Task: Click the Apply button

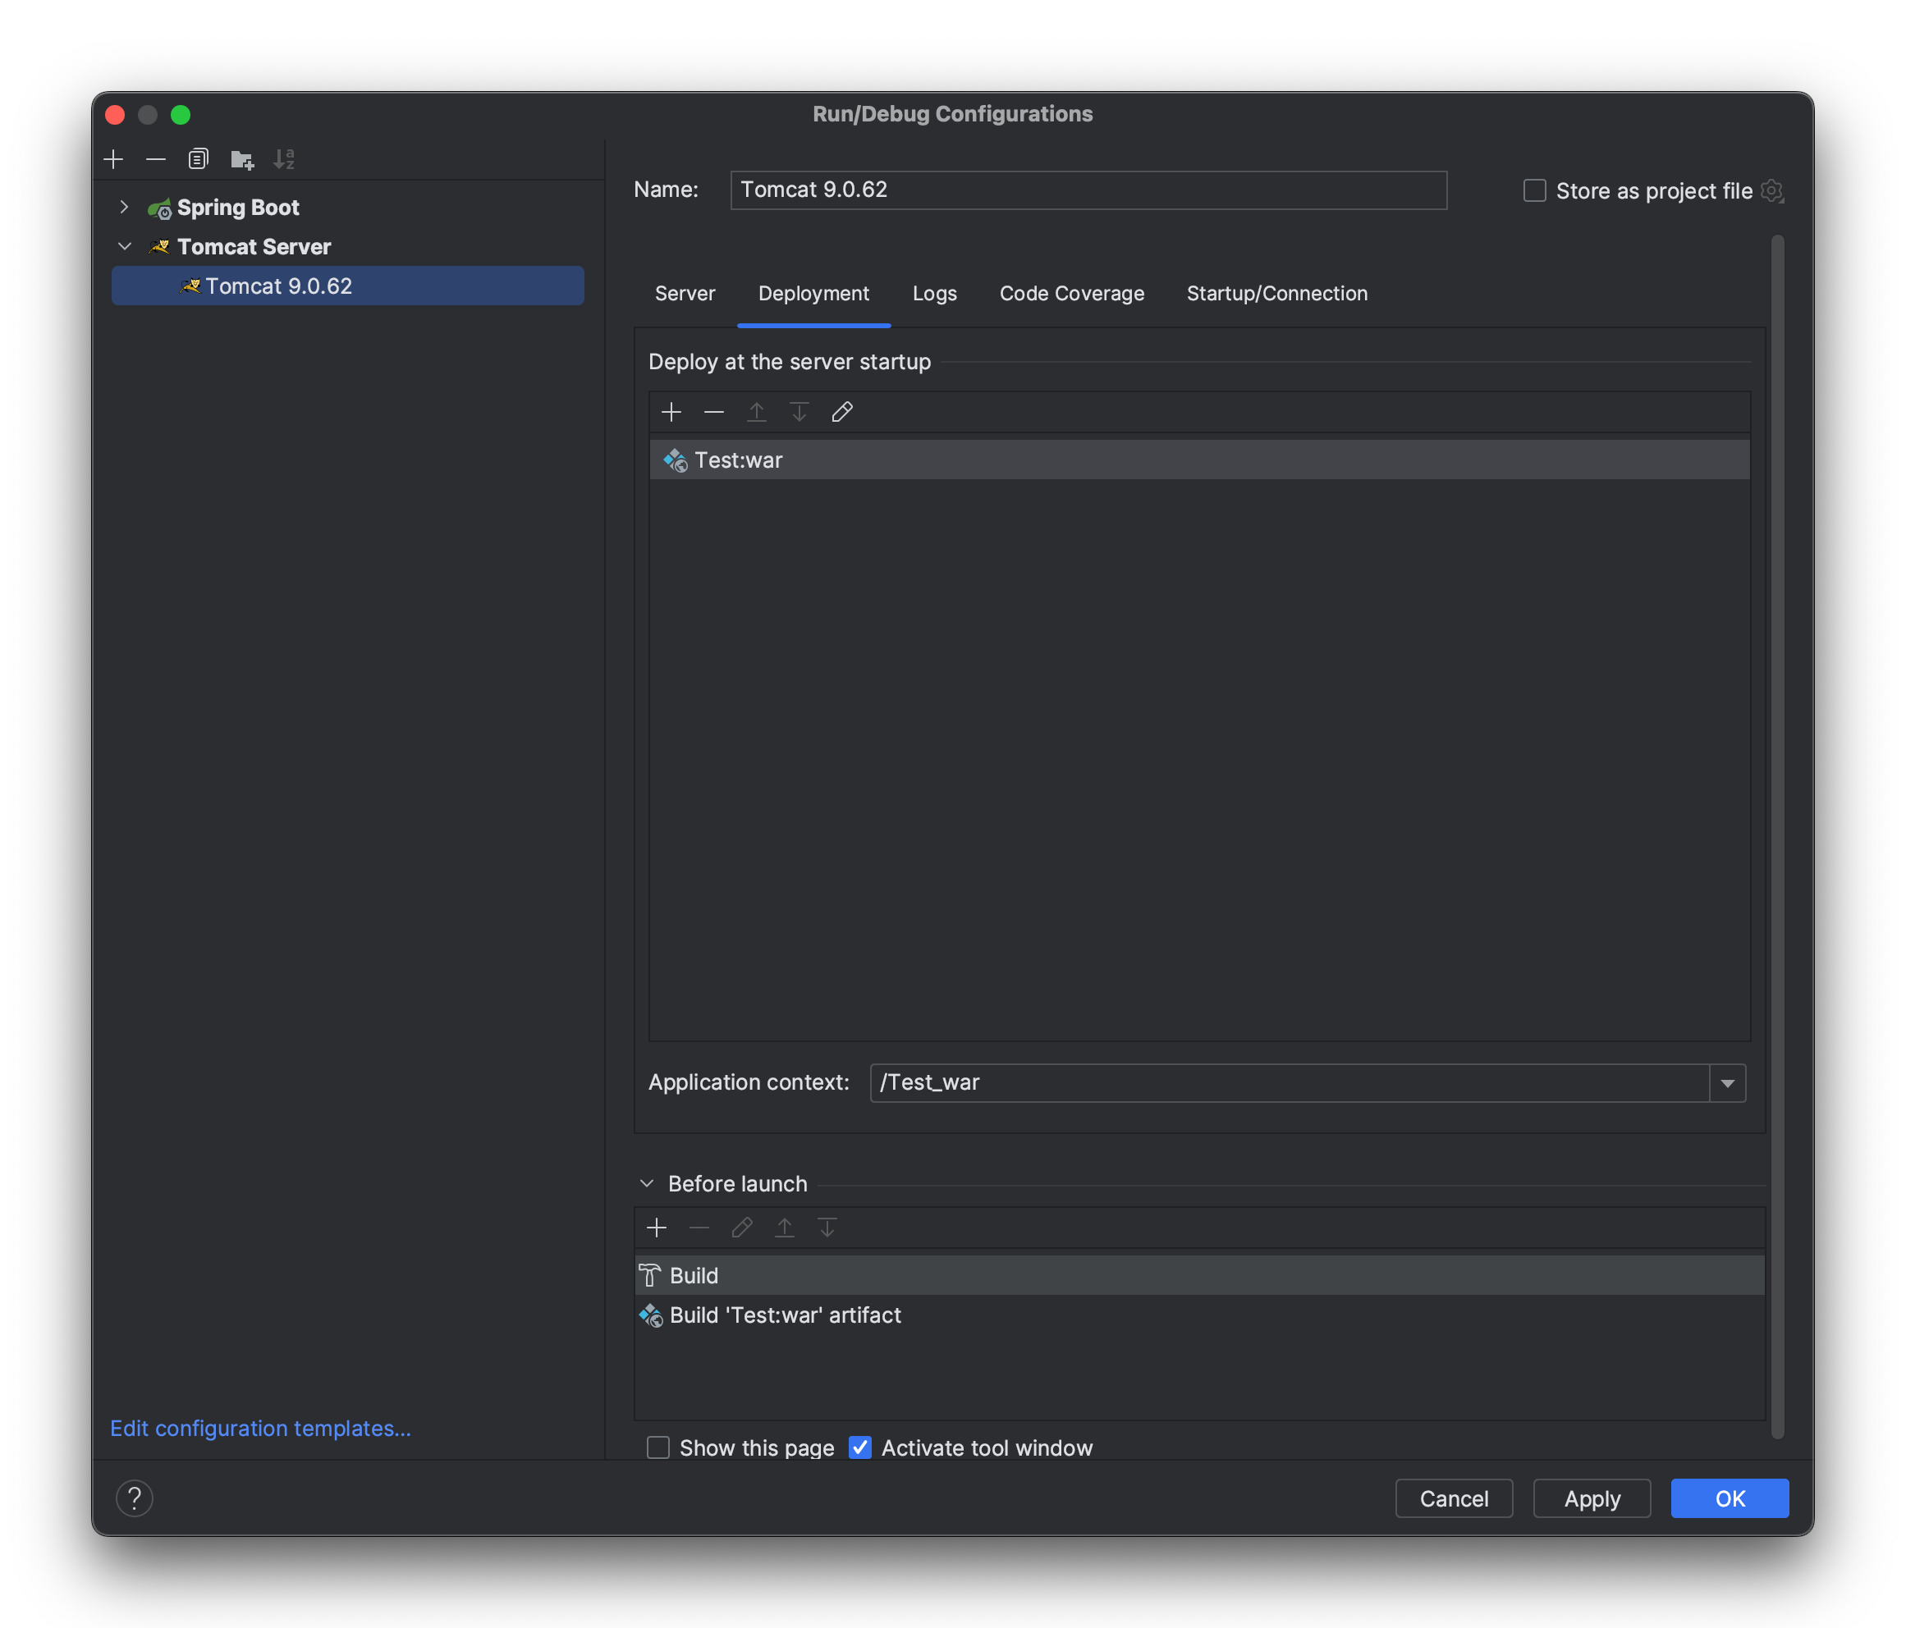Action: (x=1592, y=1498)
